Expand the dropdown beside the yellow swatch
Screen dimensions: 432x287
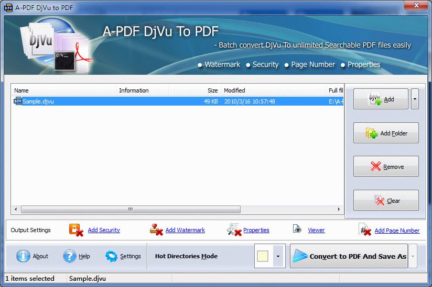coord(278,256)
